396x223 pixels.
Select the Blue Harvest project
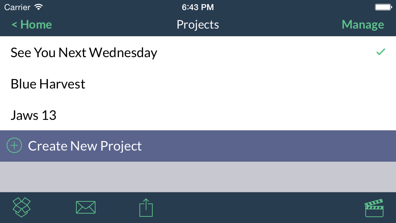tap(48, 84)
